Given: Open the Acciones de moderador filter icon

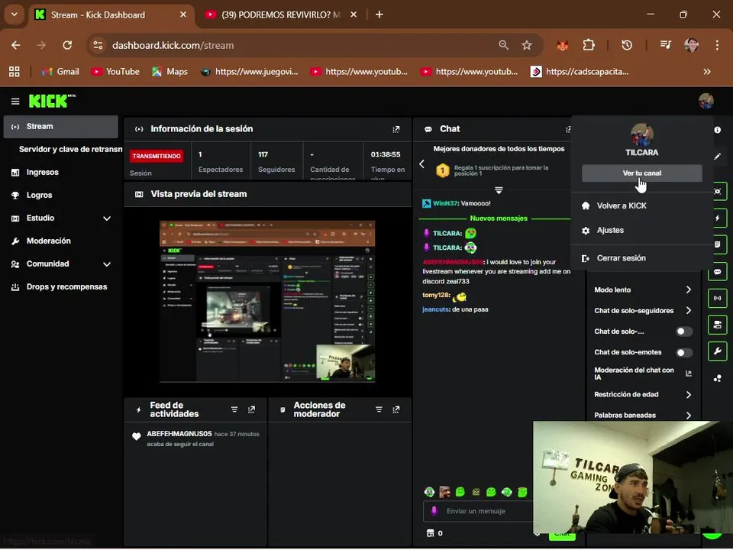Looking at the screenshot, I should (x=379, y=409).
